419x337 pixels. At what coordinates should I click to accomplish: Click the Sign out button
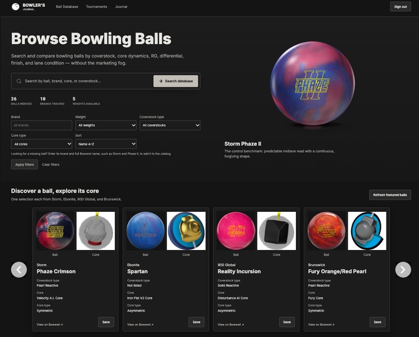coord(400,6)
